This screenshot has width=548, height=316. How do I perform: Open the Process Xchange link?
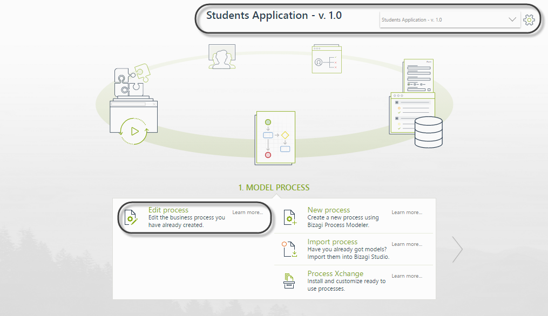click(335, 273)
